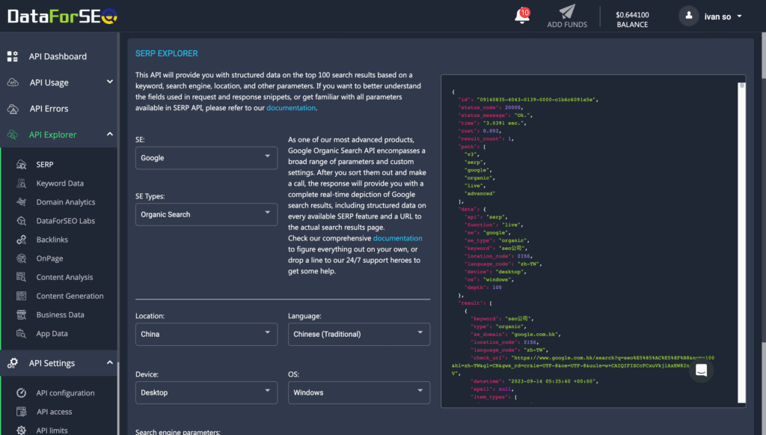The width and height of the screenshot is (766, 435).
Task: Click the "status_code": 20000 line
Action: coord(490,108)
